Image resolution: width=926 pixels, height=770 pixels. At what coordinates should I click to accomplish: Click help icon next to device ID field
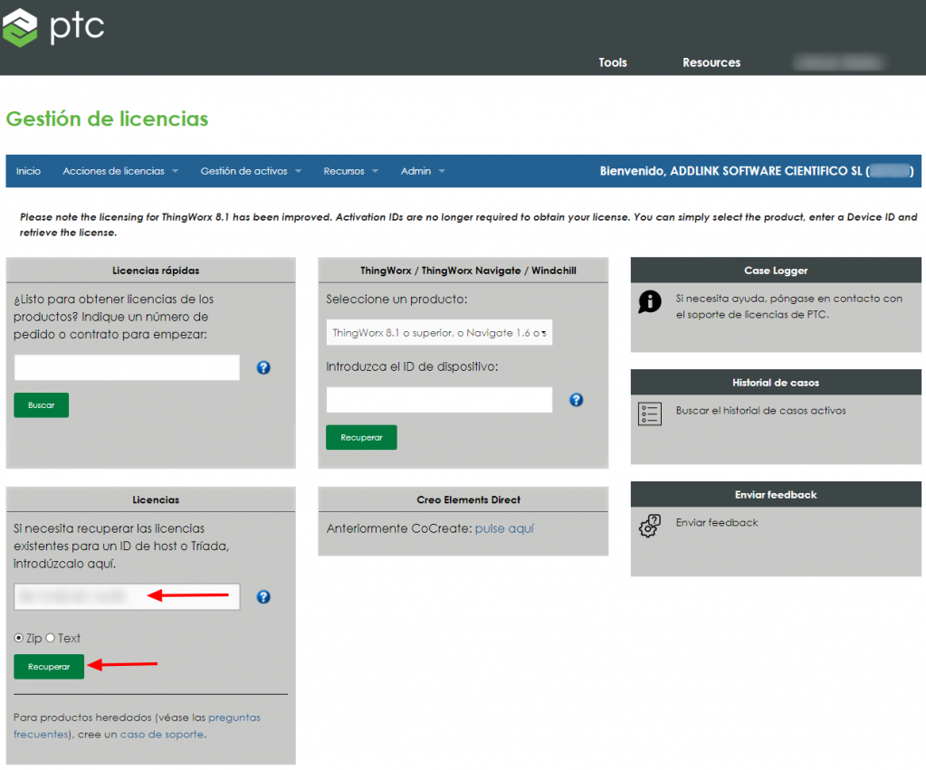tap(576, 400)
